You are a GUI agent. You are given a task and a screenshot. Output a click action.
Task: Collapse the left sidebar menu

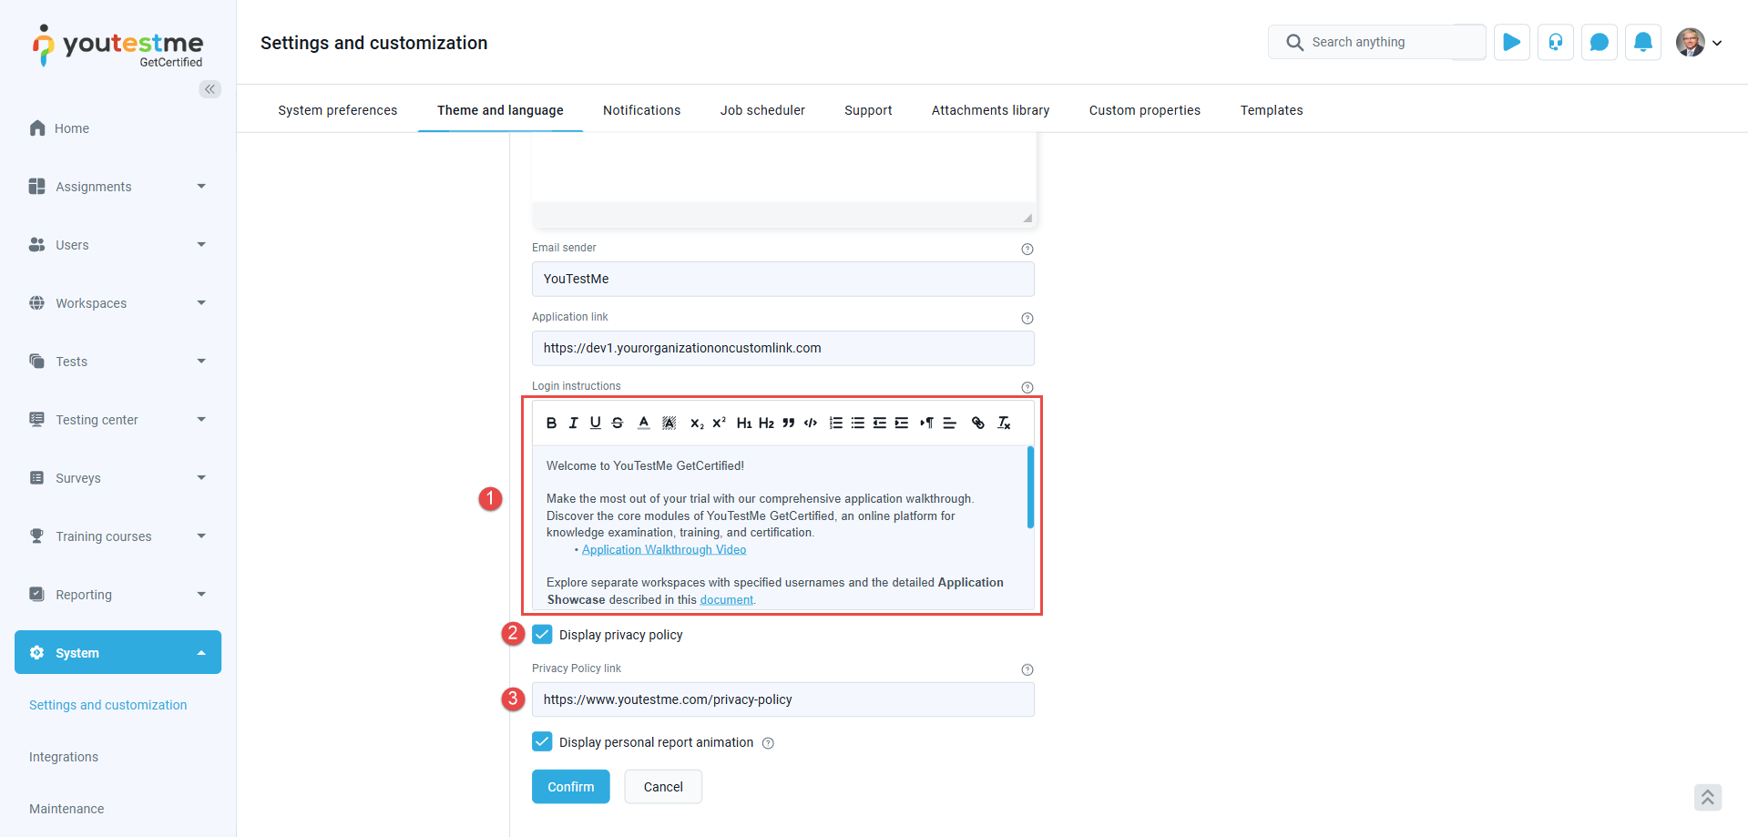point(210,88)
